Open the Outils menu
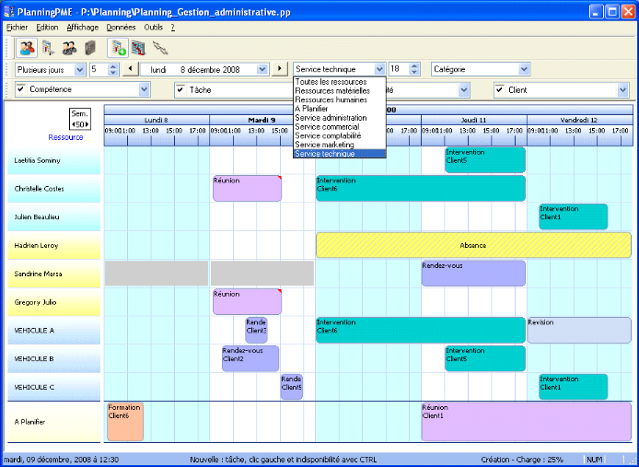The height and width of the screenshot is (467, 639). coord(153,28)
